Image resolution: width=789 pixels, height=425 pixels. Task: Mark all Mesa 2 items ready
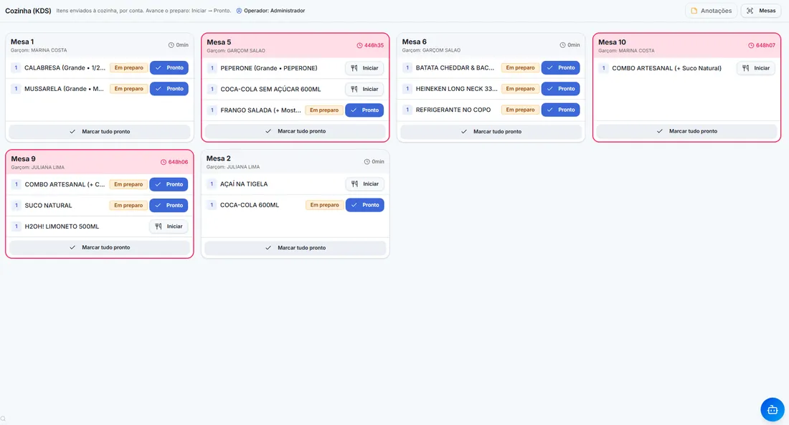(x=296, y=248)
